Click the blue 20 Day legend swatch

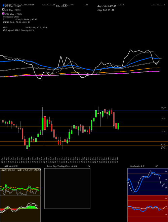click(3, 5)
